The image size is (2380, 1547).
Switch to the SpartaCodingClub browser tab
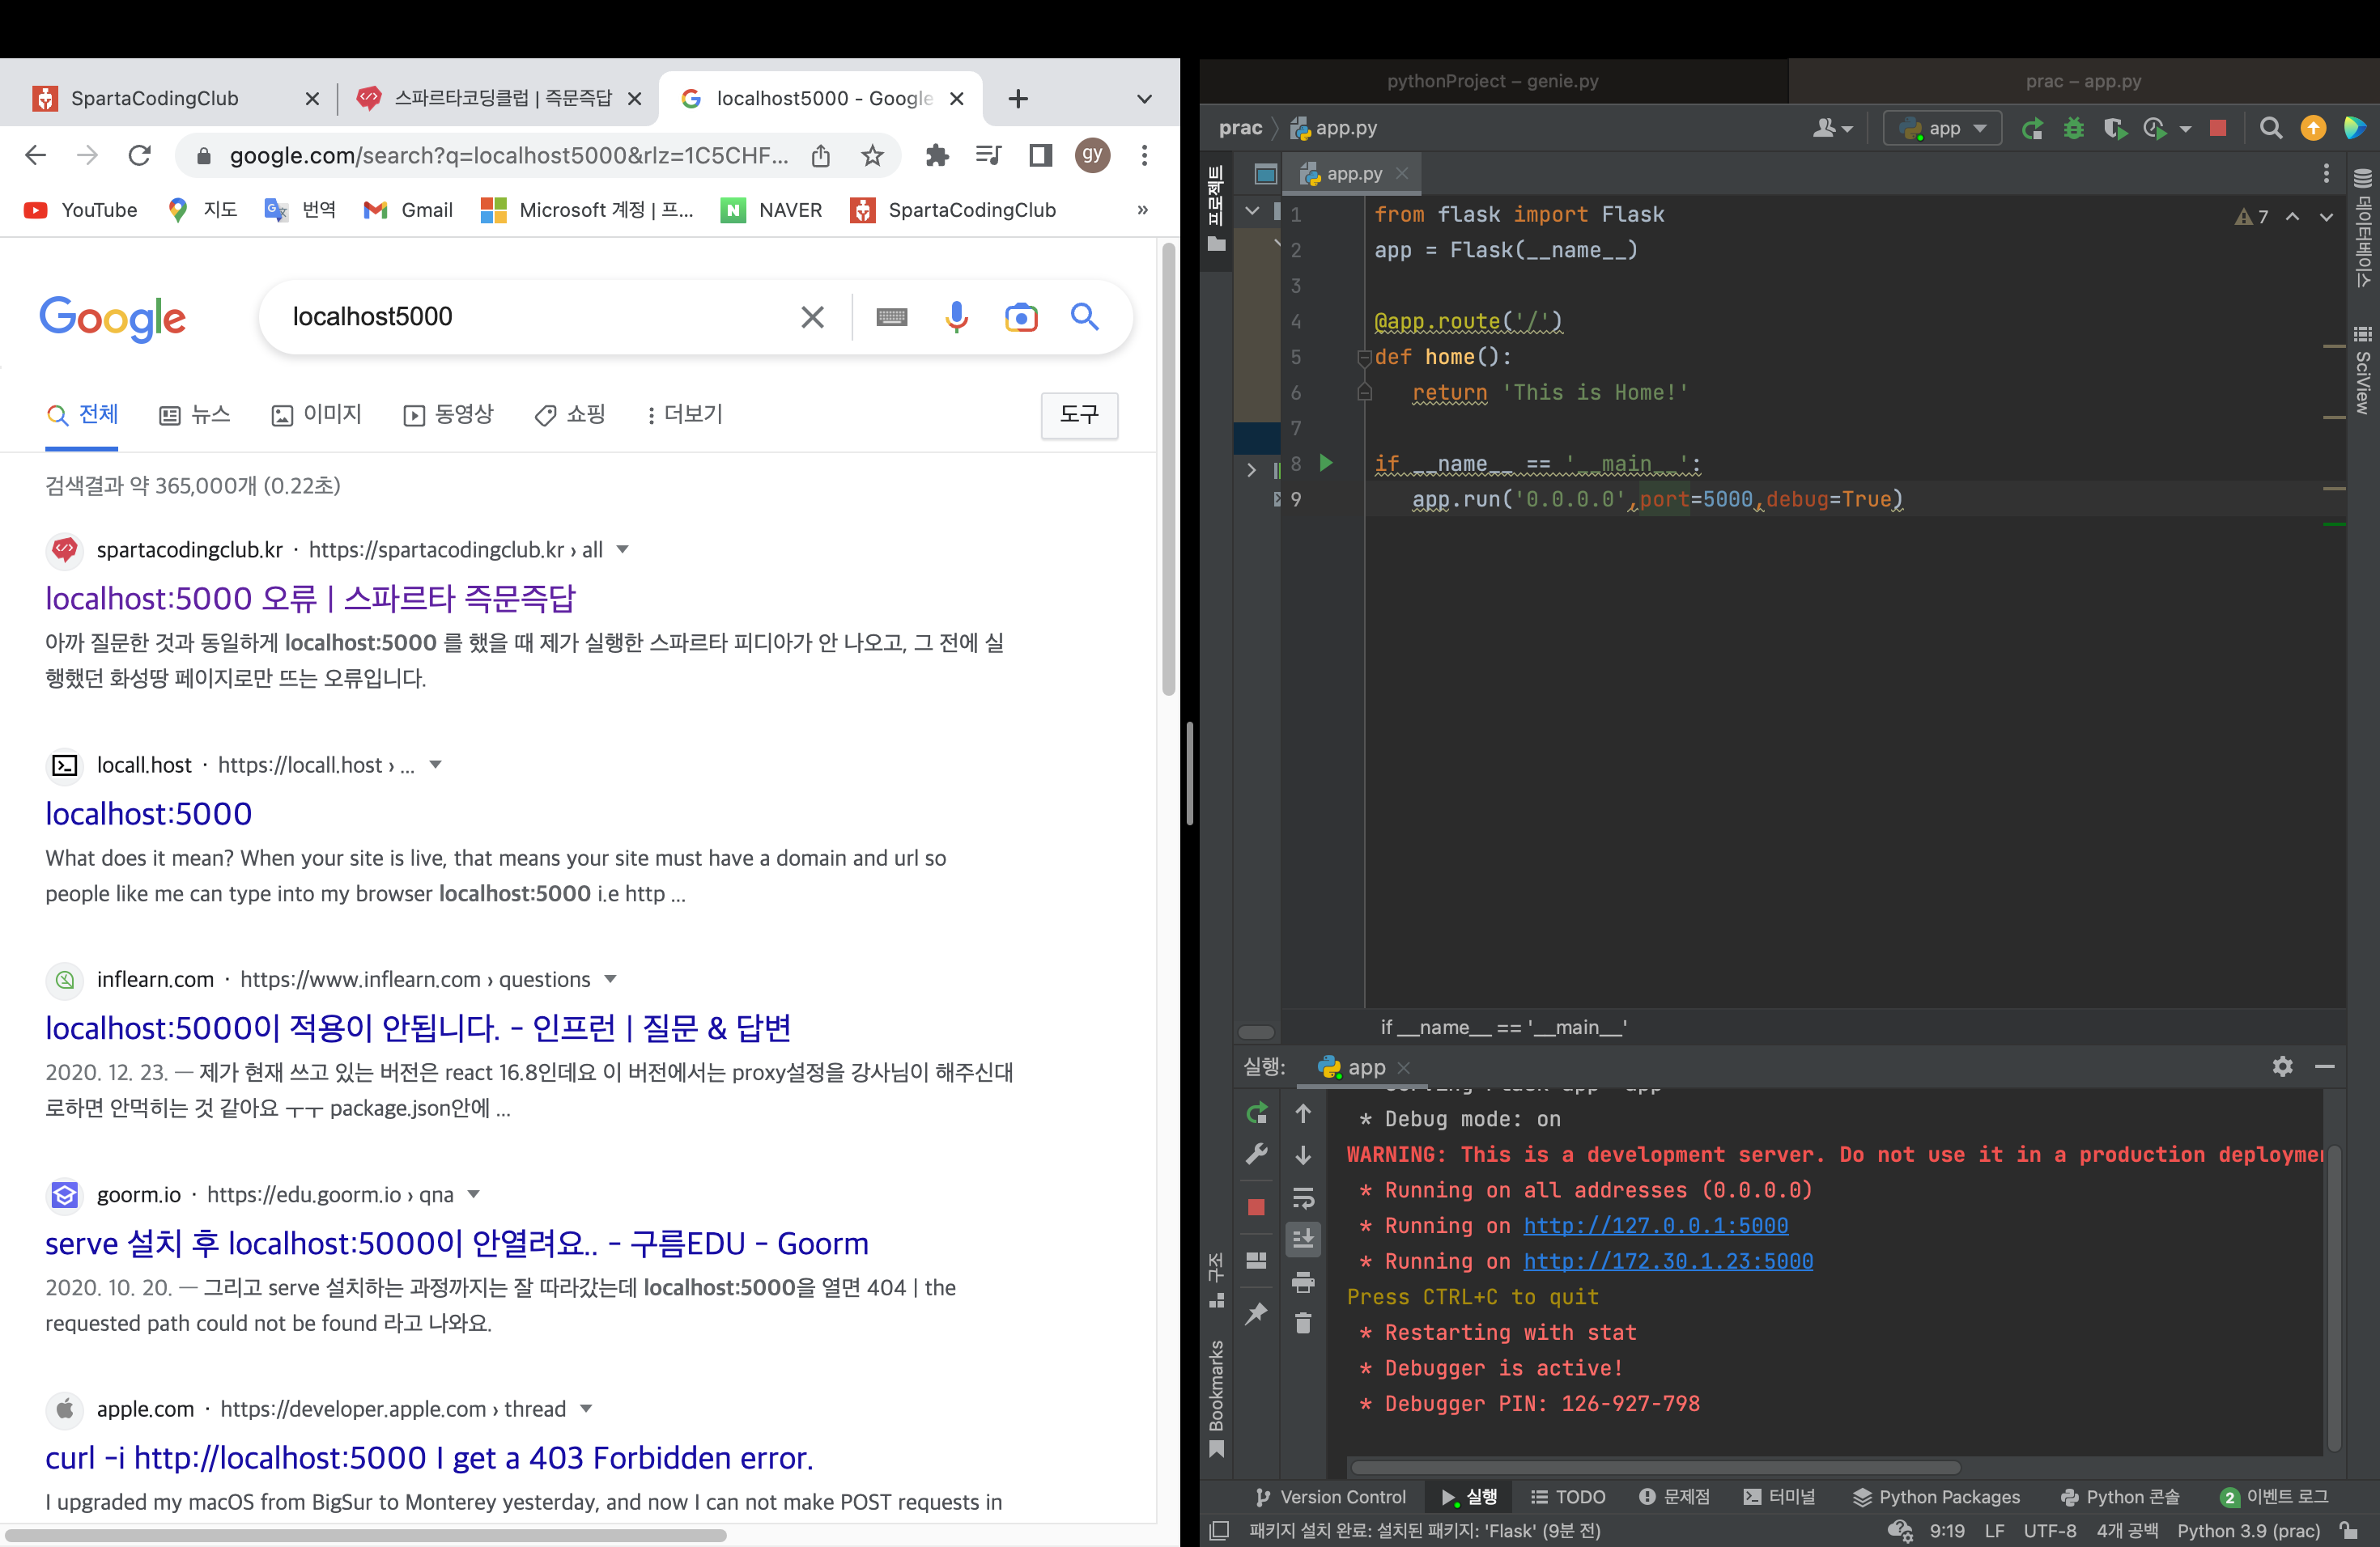(x=176, y=99)
